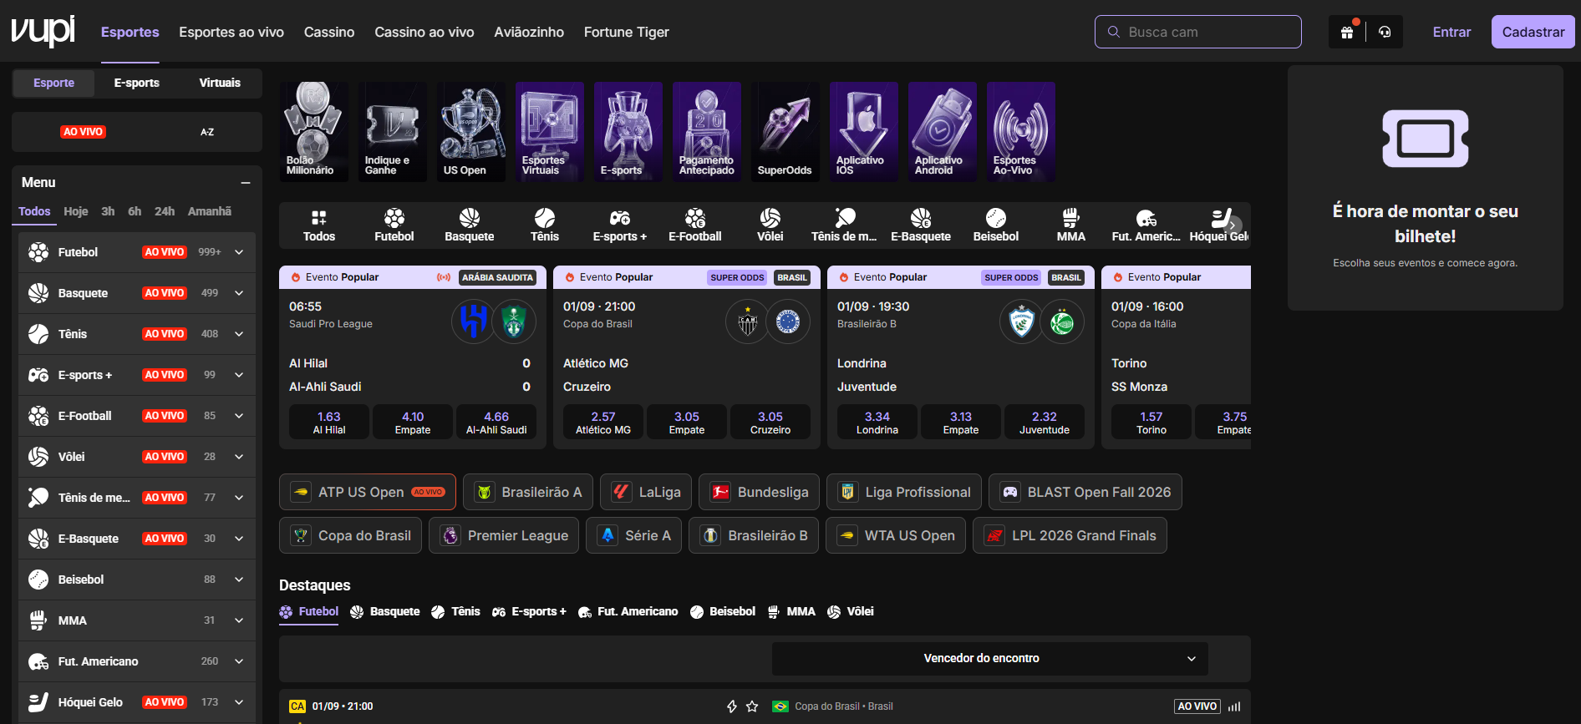Bet on Al Hilal at 1.63 odds
The image size is (1581, 724).
329,423
